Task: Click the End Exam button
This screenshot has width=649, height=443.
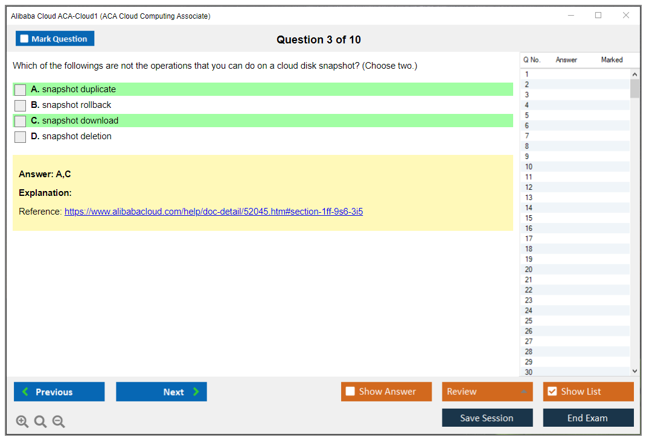Action: [588, 418]
